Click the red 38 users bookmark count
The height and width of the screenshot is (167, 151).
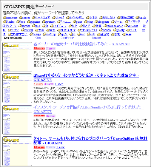[x=39, y=48]
